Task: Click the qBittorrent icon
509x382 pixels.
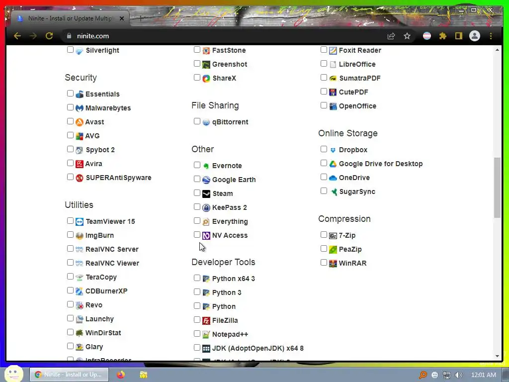Action: [206, 122]
